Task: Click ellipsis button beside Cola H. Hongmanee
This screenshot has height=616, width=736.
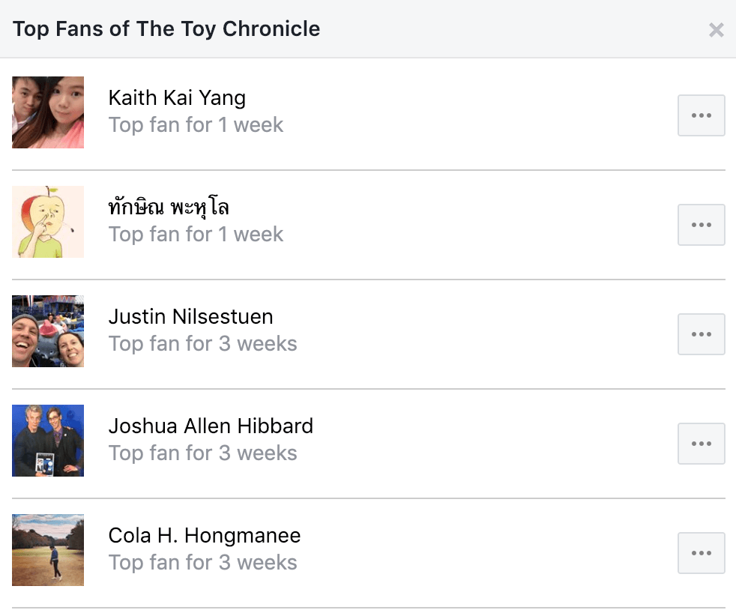Action: pyautogui.click(x=702, y=552)
